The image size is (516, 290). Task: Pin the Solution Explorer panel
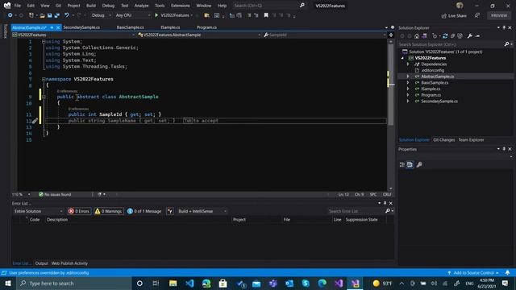[504, 28]
